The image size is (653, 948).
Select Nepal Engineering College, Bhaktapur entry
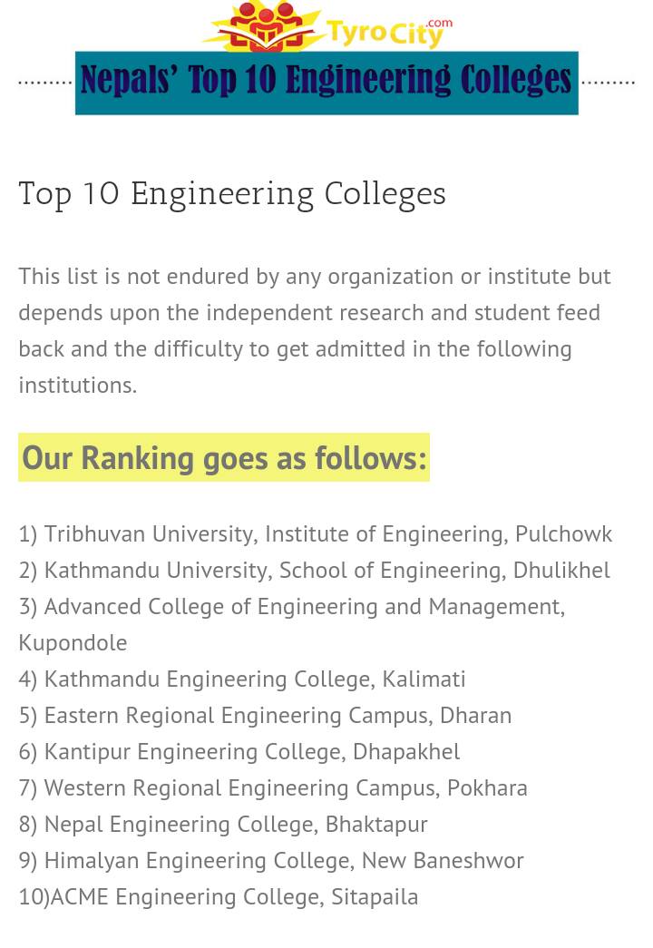coord(222,824)
